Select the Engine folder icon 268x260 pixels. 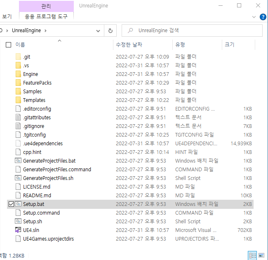point(18,74)
